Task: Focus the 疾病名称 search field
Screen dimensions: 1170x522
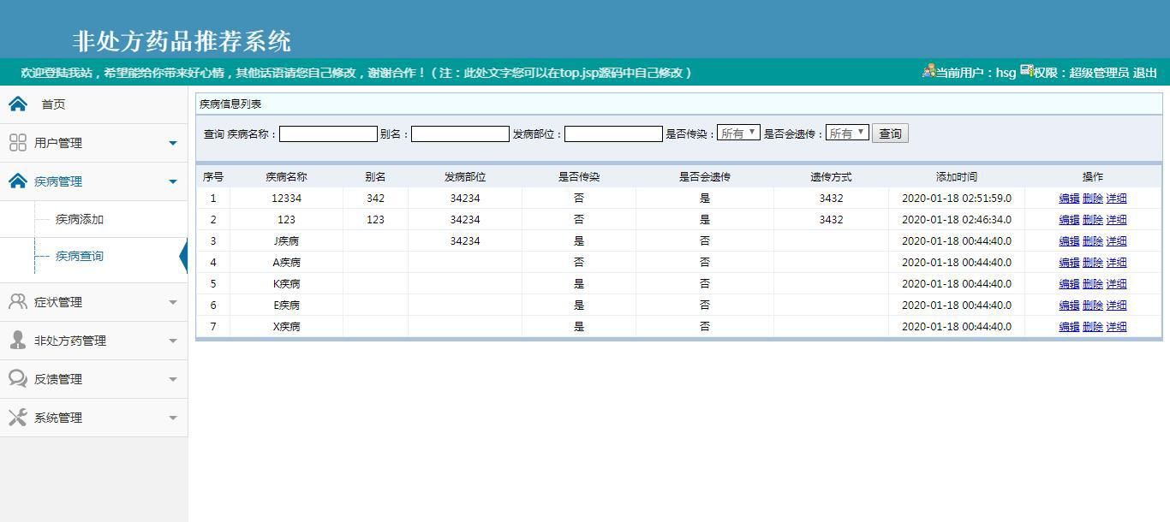Action: pyautogui.click(x=328, y=133)
